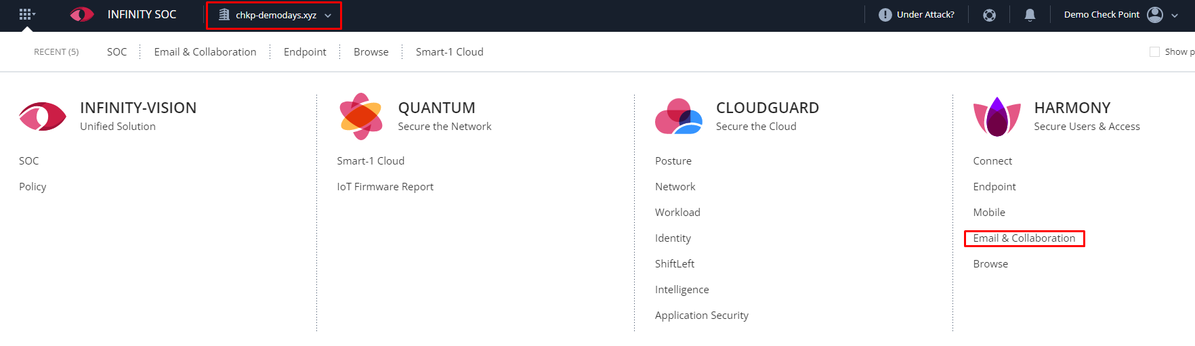Open Application Security under CloudGuard
Image resolution: width=1195 pixels, height=346 pixels.
pyautogui.click(x=702, y=316)
